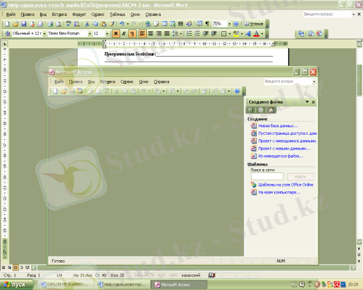Toggle Bold (Ж) formatting in Word
The width and height of the screenshot is (363, 290).
coord(116,34)
